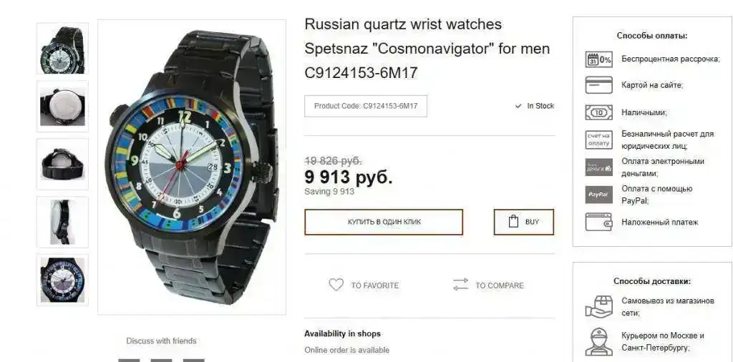Screen dimensions: 733x362
Task: Click the courier delivery person icon
Action: 599,341
